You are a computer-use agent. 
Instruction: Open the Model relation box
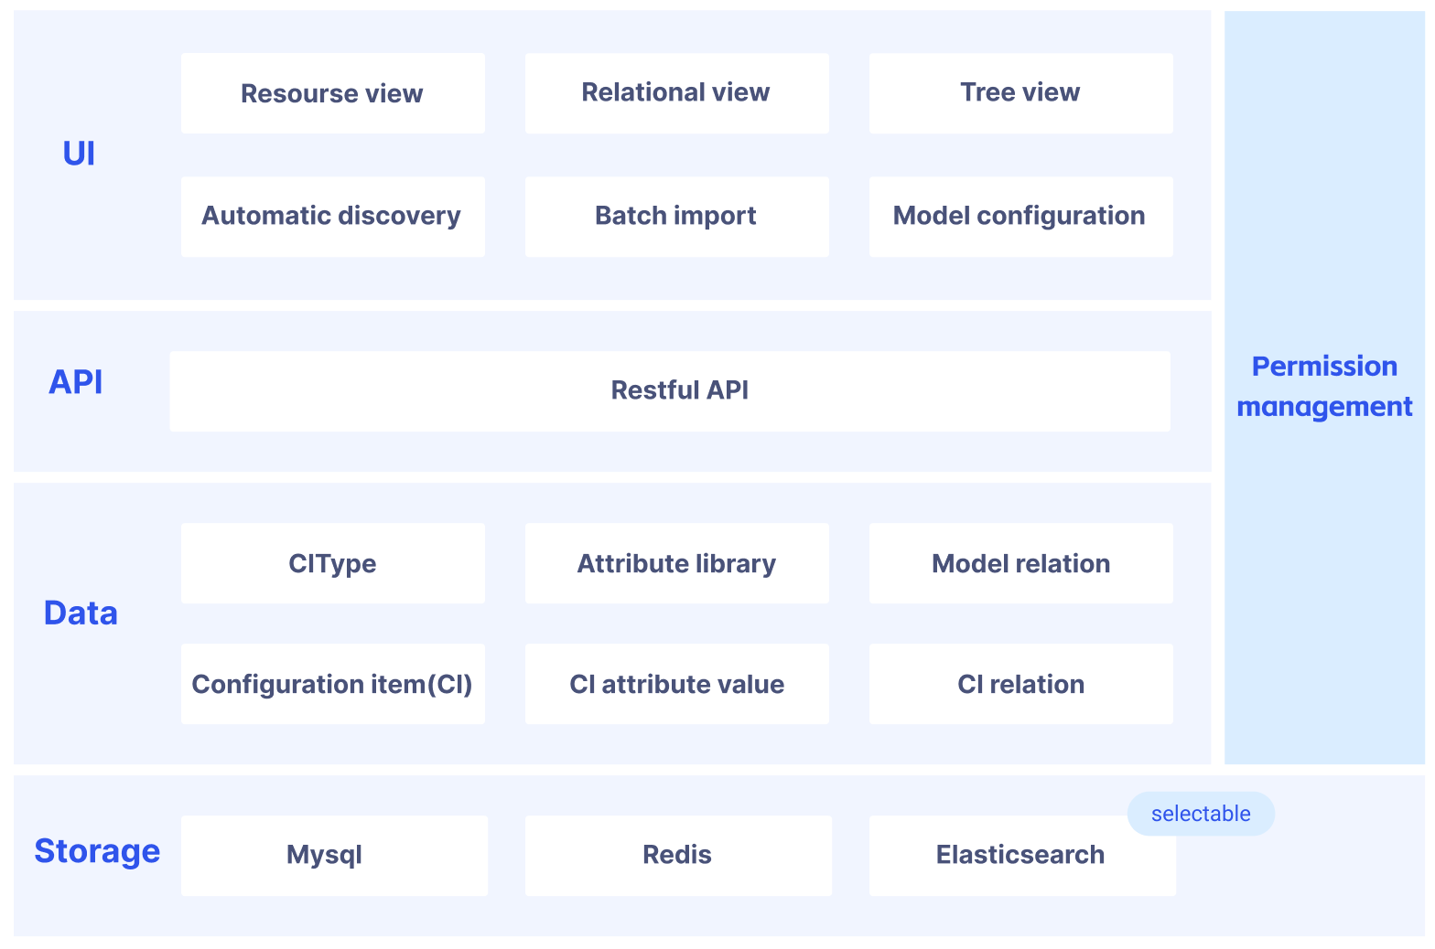pos(1020,563)
